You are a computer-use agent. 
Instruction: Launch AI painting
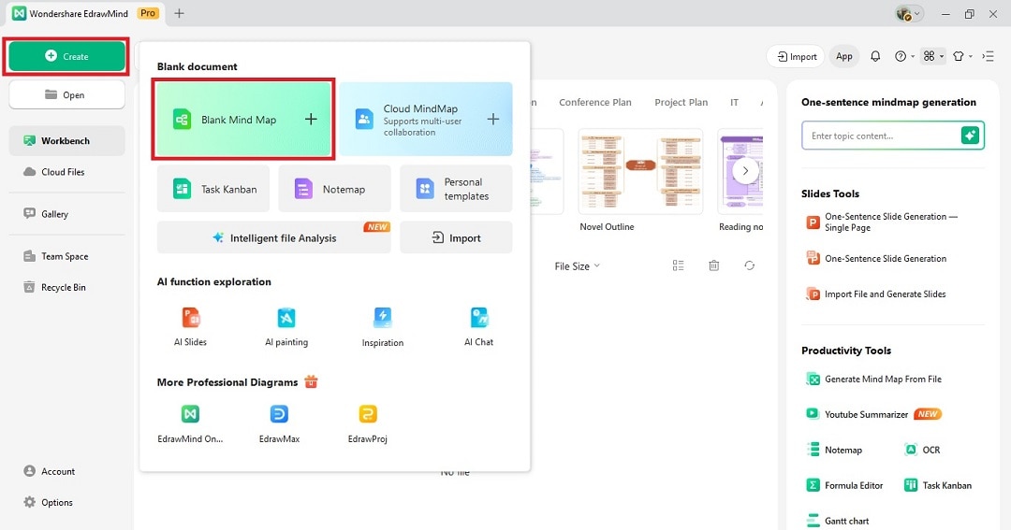pos(286,327)
